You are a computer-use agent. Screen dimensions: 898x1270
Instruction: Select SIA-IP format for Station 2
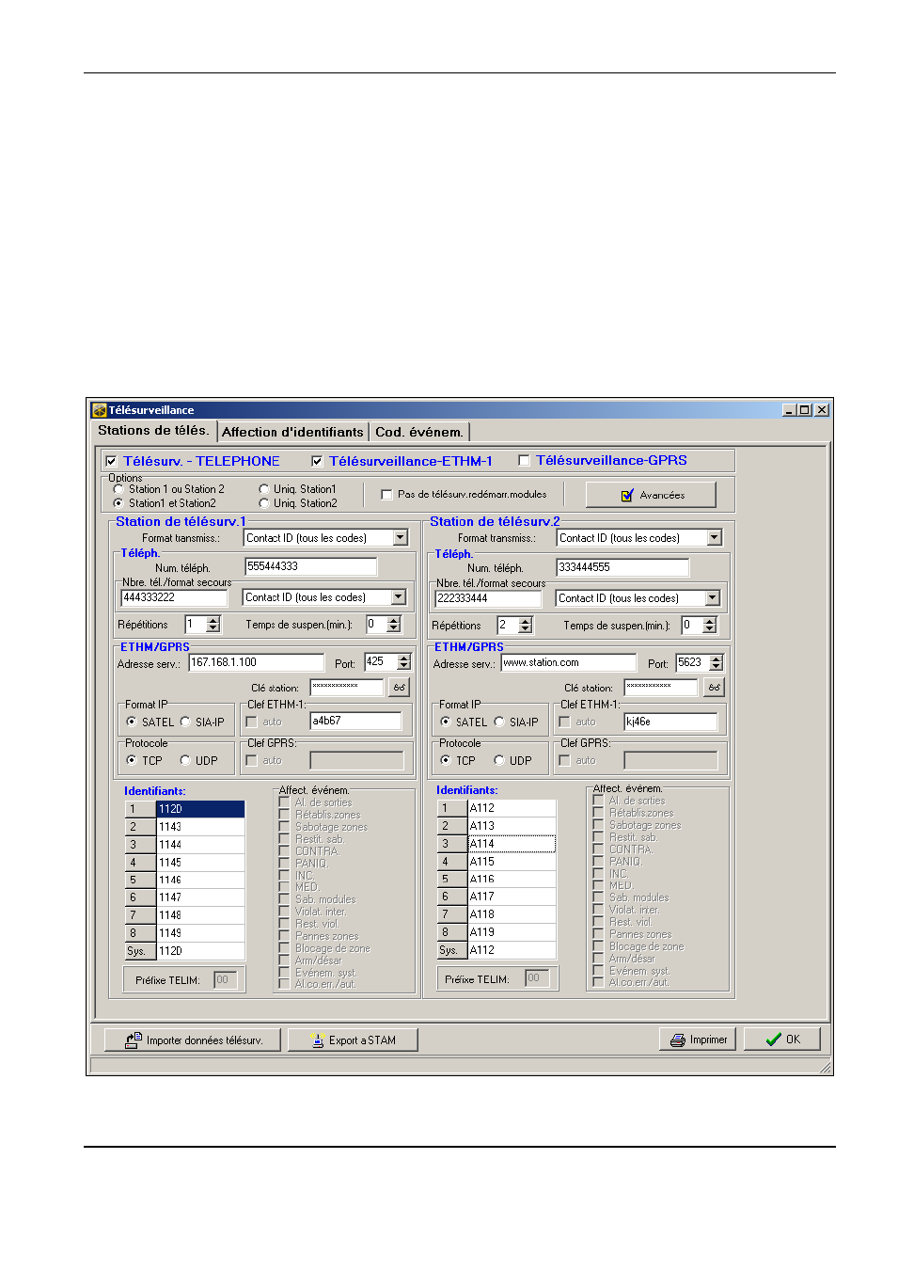(499, 722)
